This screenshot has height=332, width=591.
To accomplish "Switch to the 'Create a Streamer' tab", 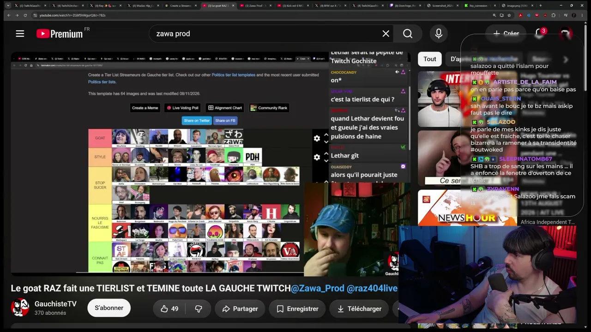I will point(181,6).
